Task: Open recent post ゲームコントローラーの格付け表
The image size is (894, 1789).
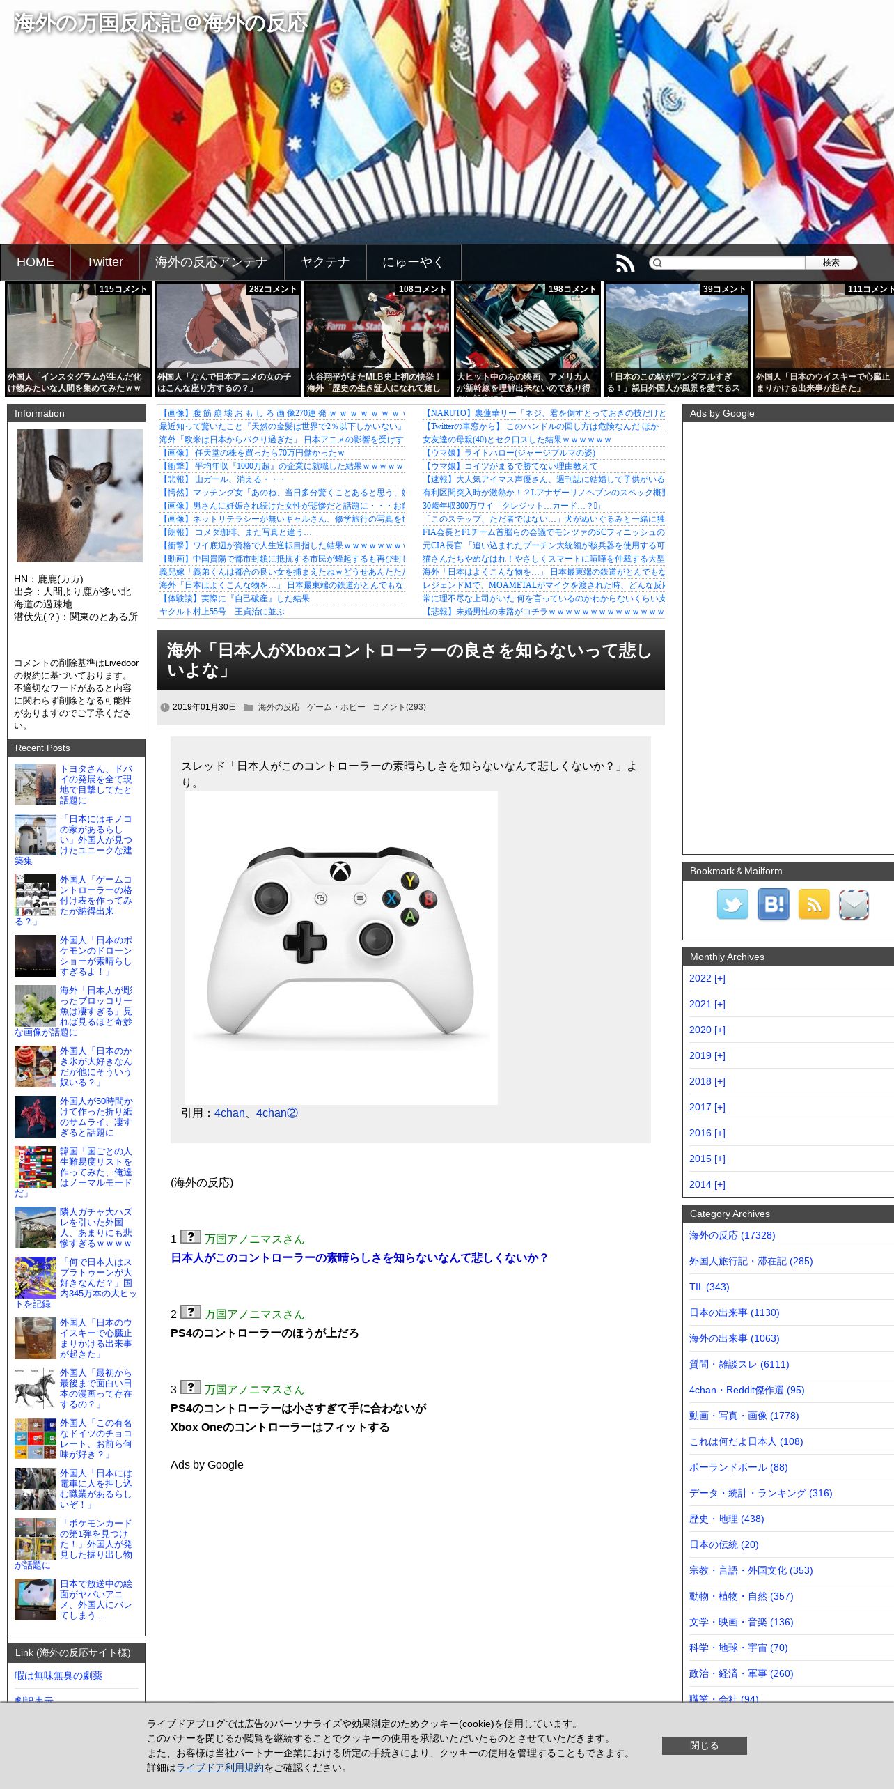Action: pos(95,895)
